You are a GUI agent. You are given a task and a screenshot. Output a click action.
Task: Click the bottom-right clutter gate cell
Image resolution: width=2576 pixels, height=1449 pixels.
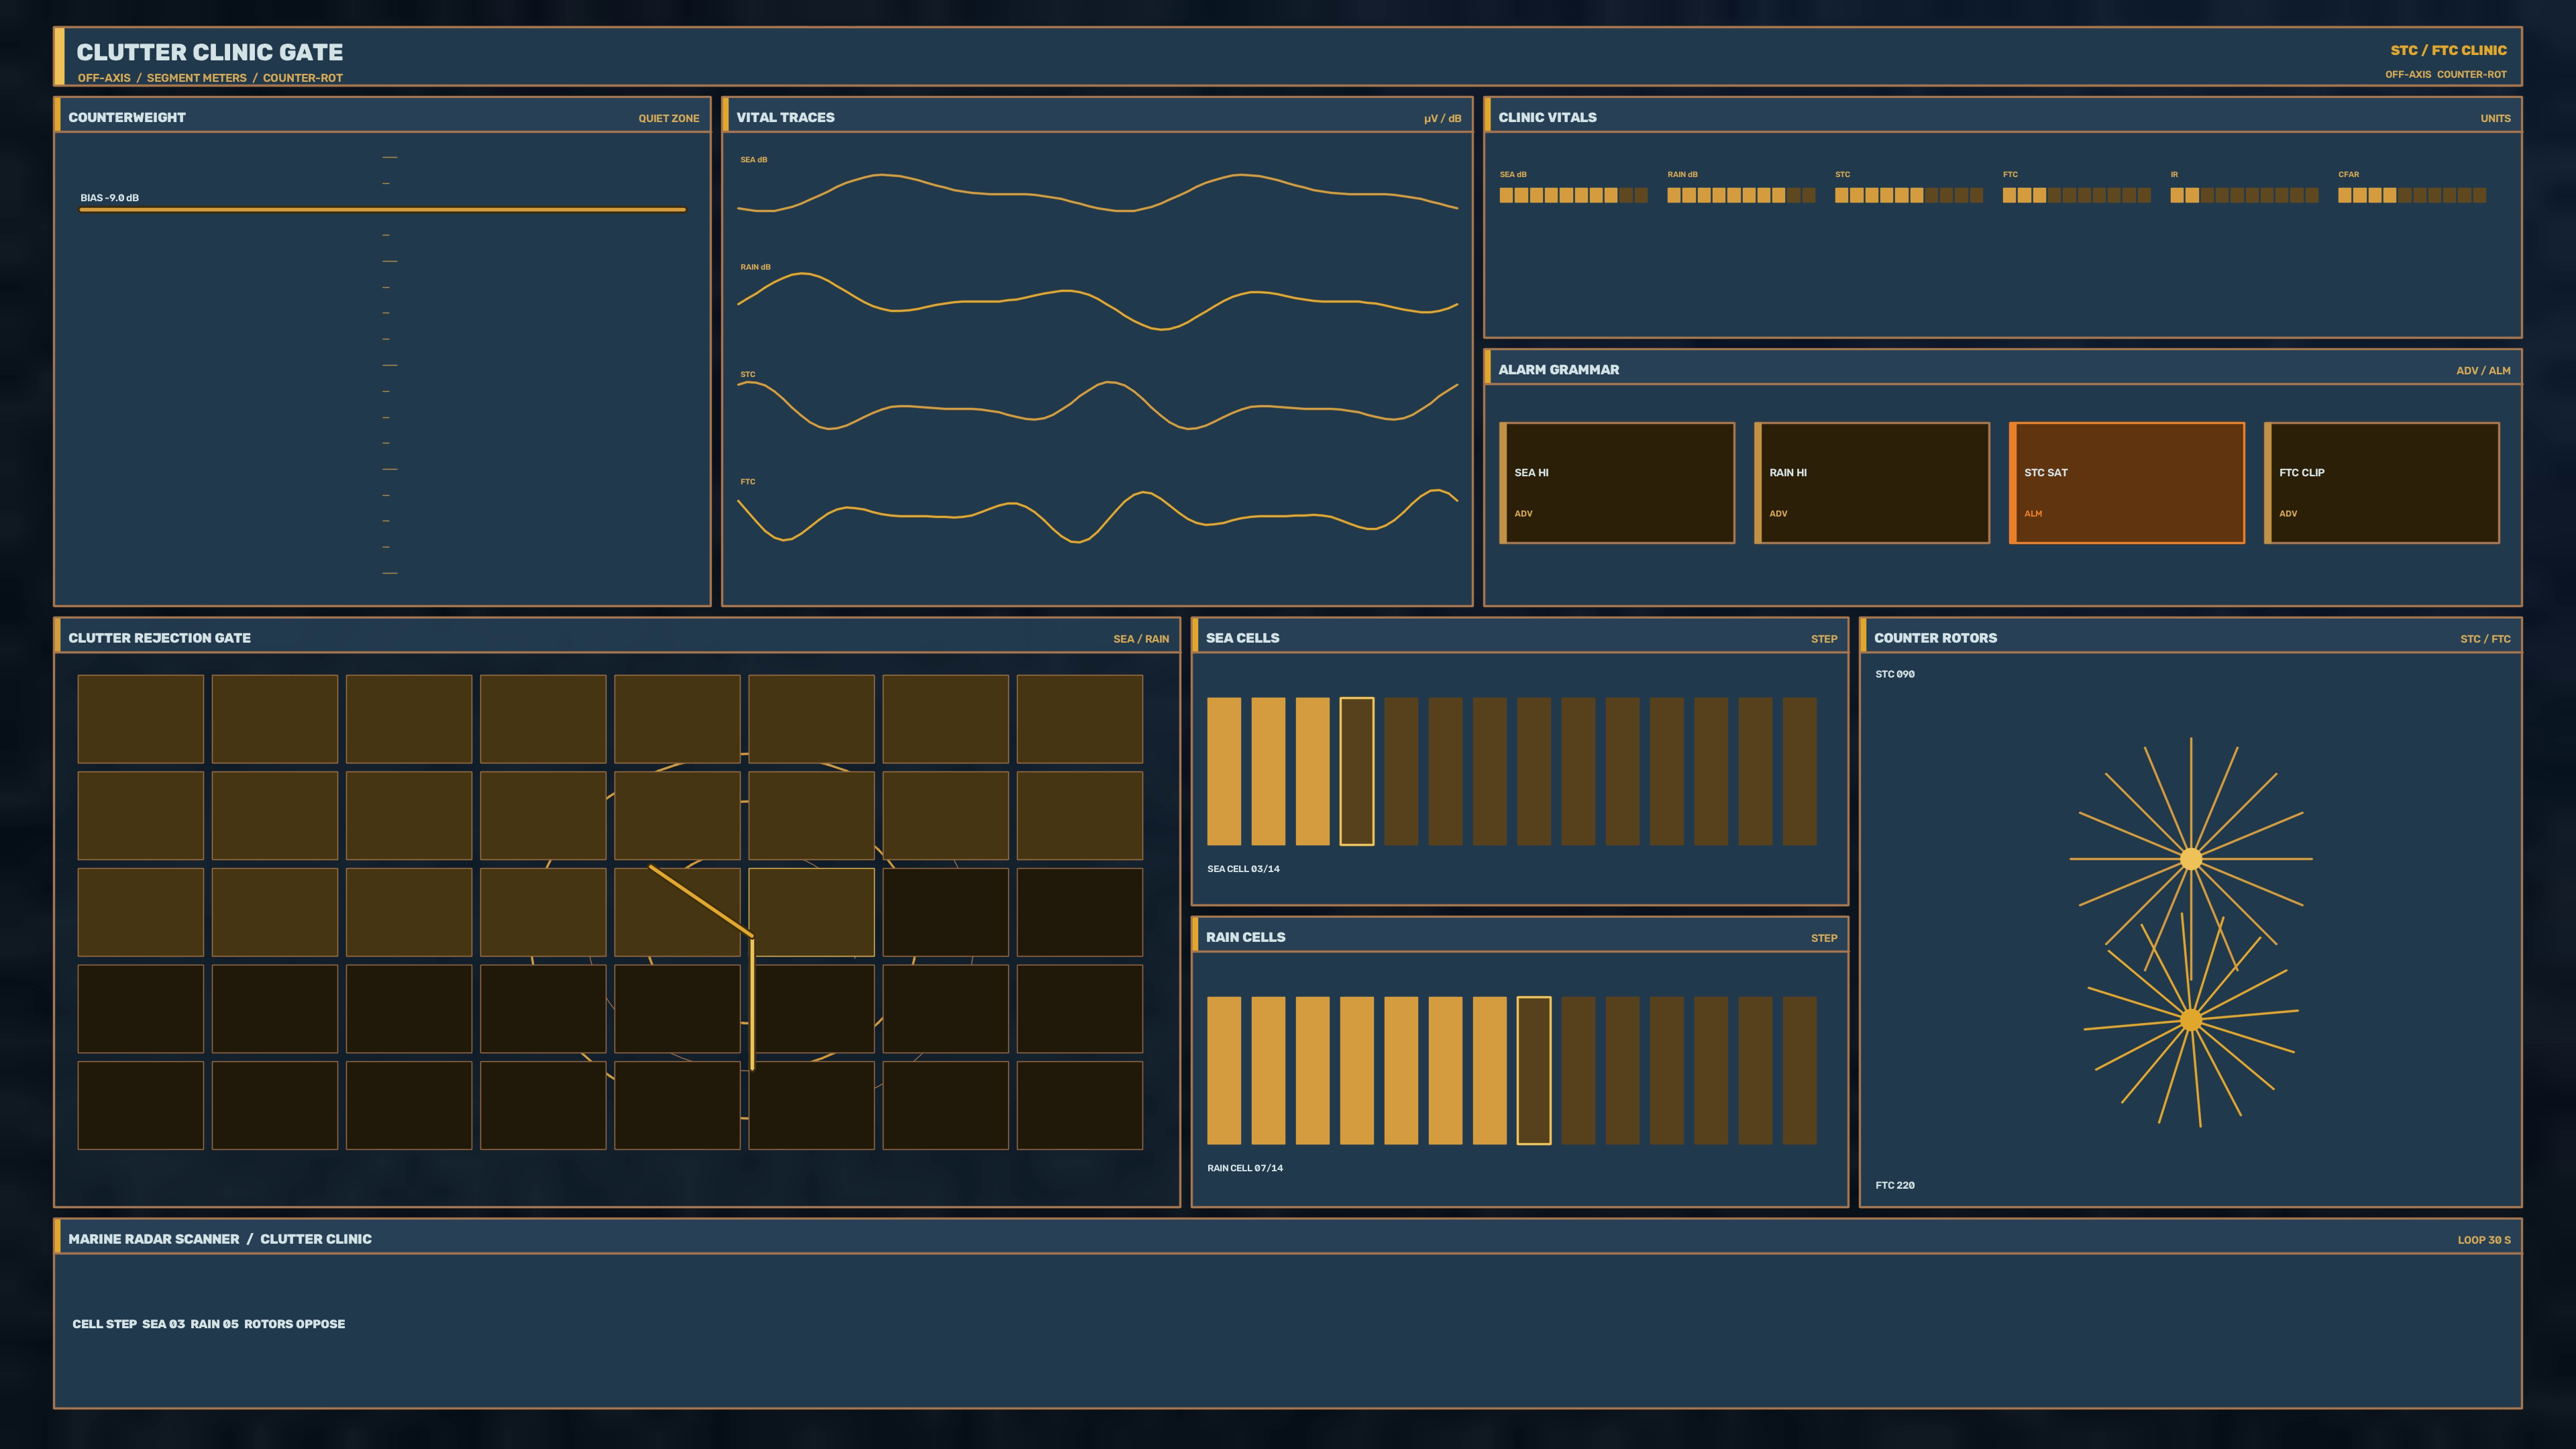(x=1080, y=1105)
